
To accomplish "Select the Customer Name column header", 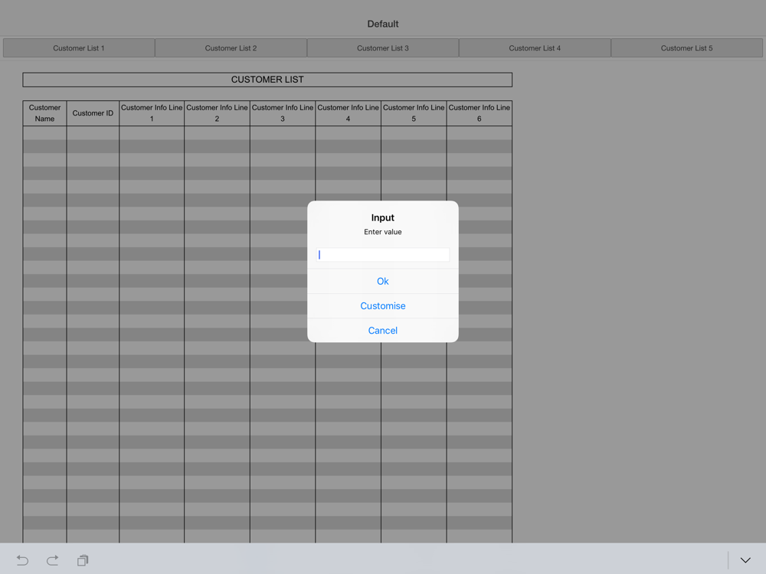I will 44,113.
